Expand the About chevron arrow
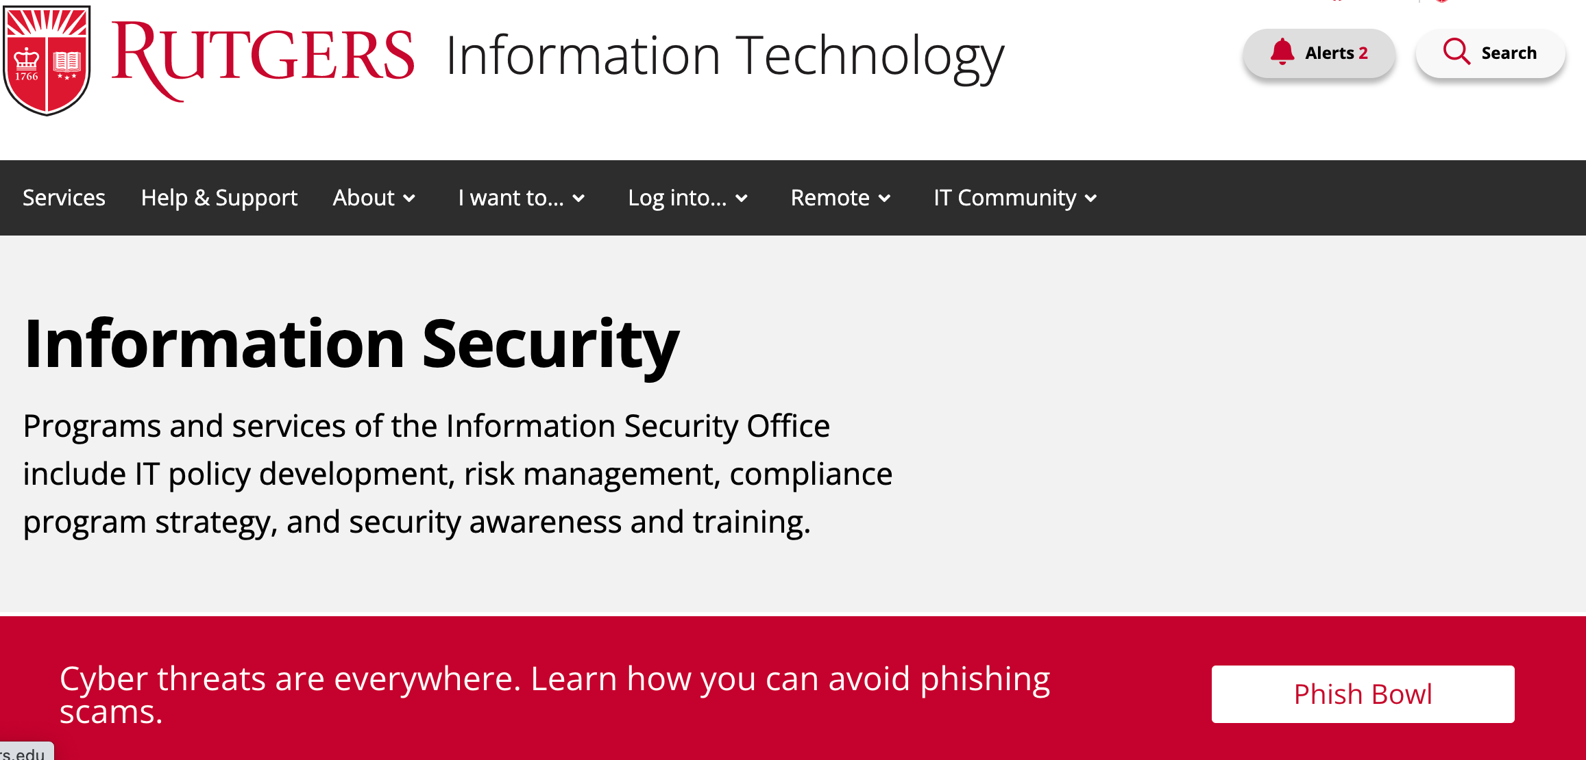This screenshot has height=760, width=1586. coord(410,199)
